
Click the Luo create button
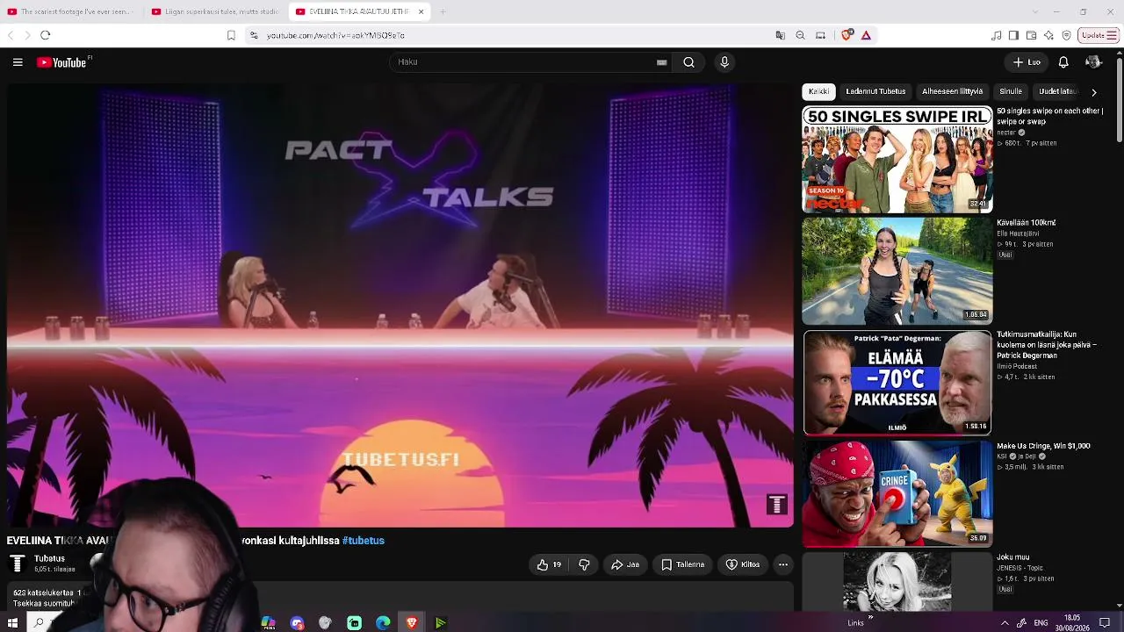1027,62
